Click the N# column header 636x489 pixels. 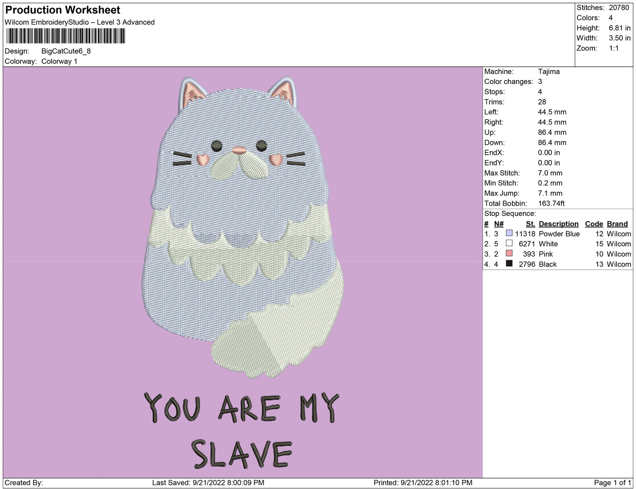click(498, 223)
